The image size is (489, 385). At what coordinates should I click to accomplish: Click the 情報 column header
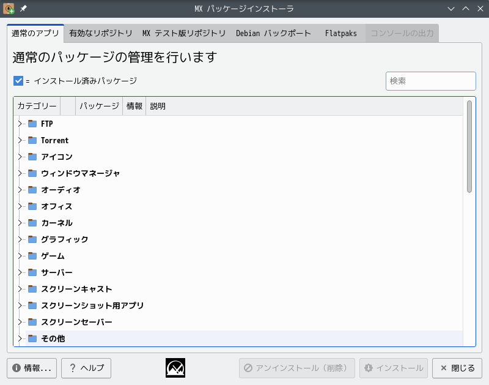(x=134, y=106)
